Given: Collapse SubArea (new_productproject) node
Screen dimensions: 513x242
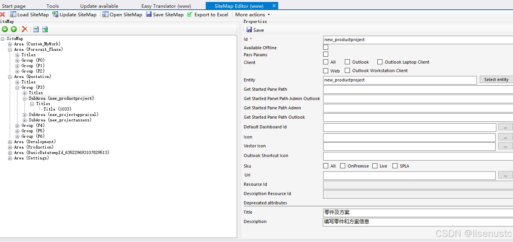Looking at the screenshot, I should click(x=25, y=99).
